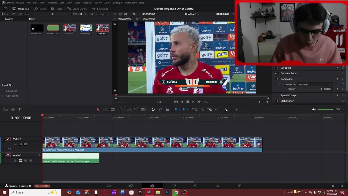Expand the Collections smart bin
348x196 pixels.
3,96
